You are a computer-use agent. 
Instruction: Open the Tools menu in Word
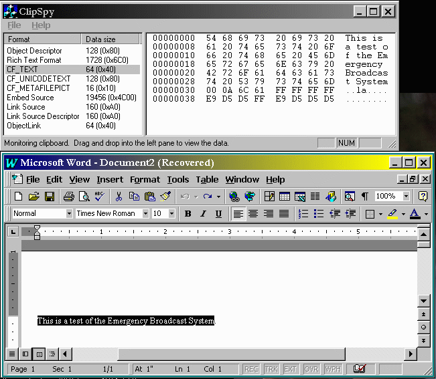point(178,180)
